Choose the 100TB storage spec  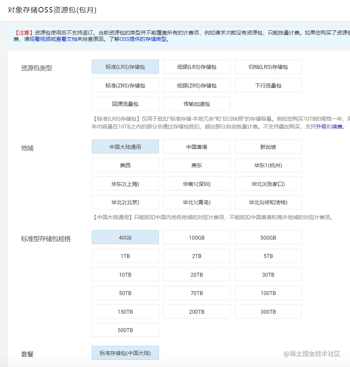tap(268, 293)
